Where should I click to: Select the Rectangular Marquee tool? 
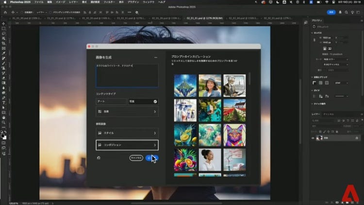[x=3, y=29]
